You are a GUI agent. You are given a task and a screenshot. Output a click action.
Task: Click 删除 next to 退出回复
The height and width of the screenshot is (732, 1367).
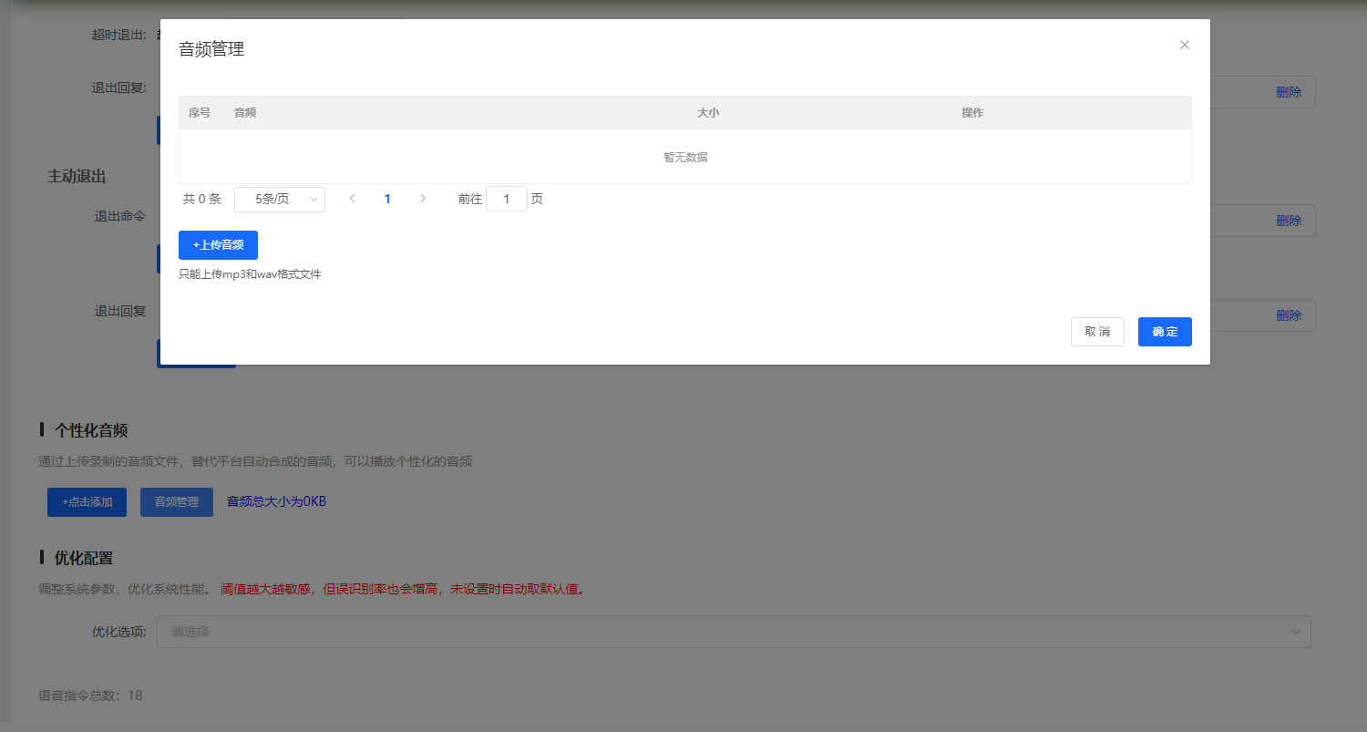(x=1289, y=91)
